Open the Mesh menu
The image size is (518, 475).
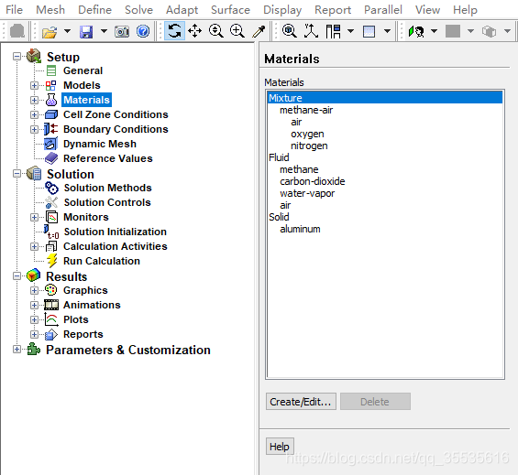click(x=50, y=10)
